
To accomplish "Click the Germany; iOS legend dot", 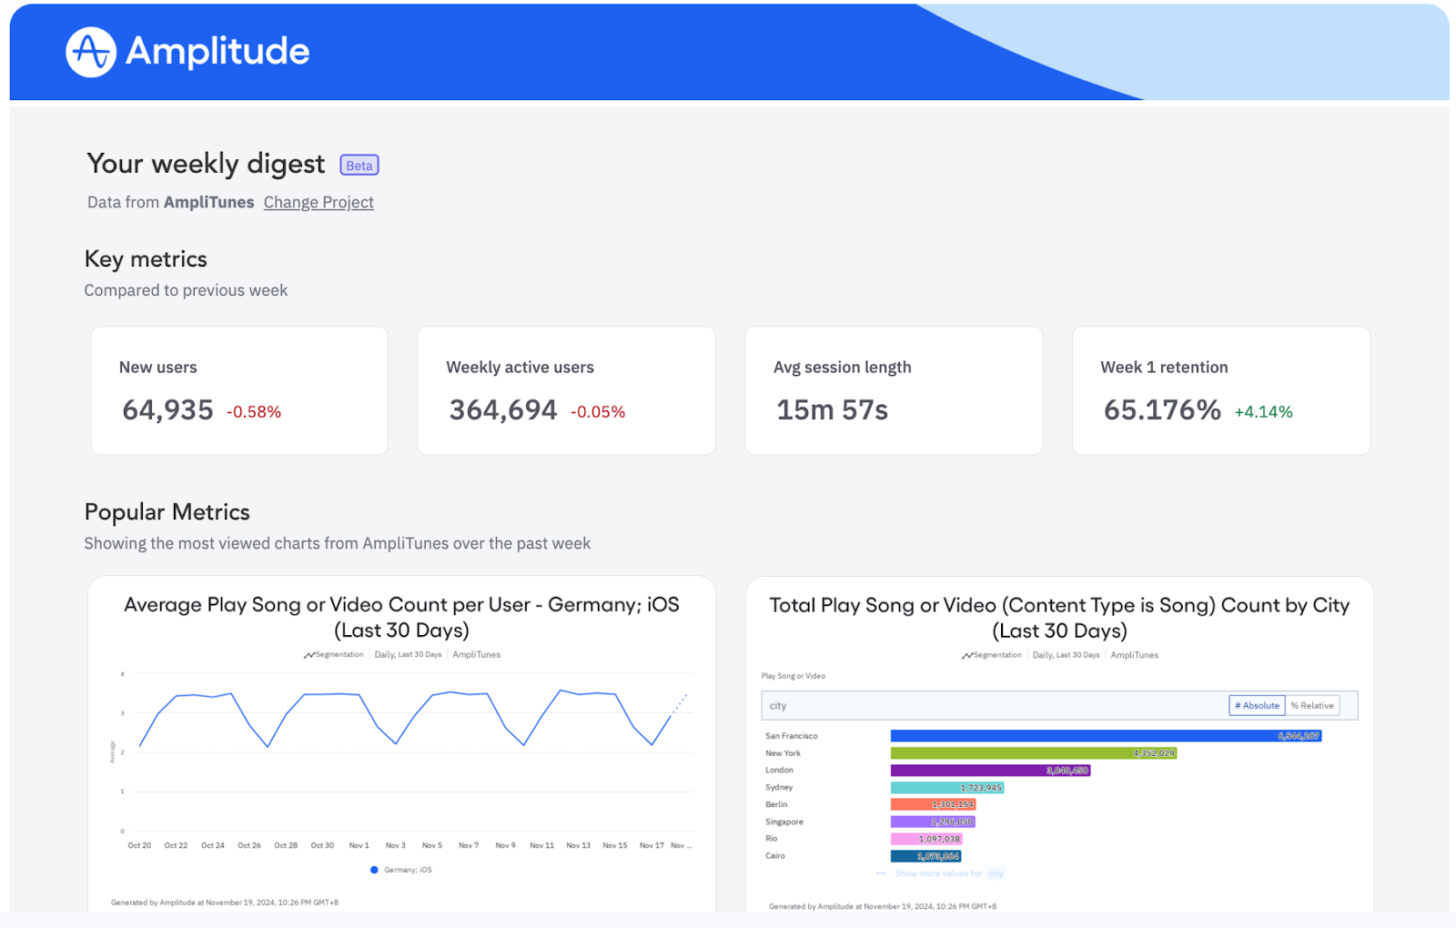I will click(x=374, y=870).
